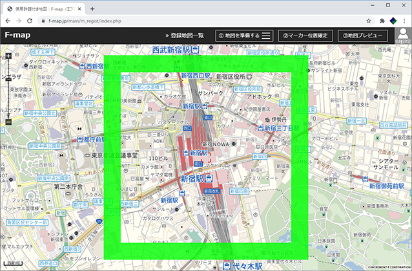Screen dimensions: 412x271
Task: Zoom in with the map plus button
Action: click(x=8, y=56)
